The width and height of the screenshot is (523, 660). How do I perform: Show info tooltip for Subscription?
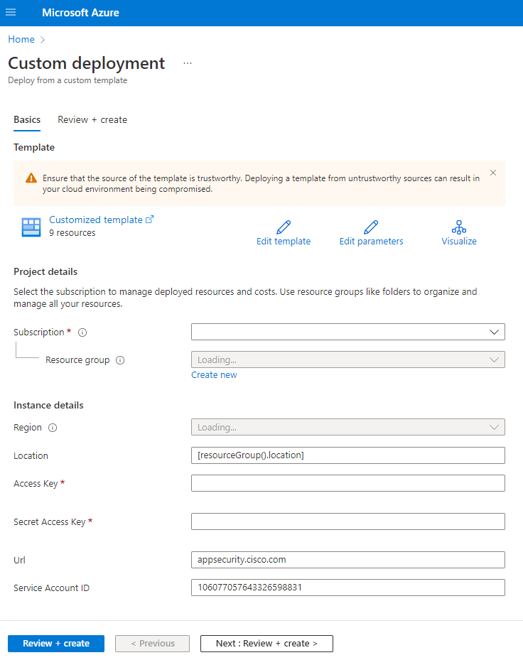coord(82,332)
